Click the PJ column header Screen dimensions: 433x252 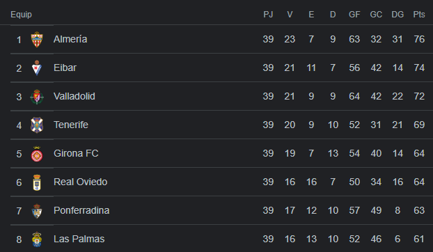point(268,15)
